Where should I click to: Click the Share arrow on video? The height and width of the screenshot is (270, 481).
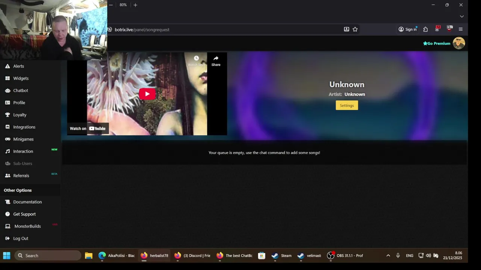point(216,58)
